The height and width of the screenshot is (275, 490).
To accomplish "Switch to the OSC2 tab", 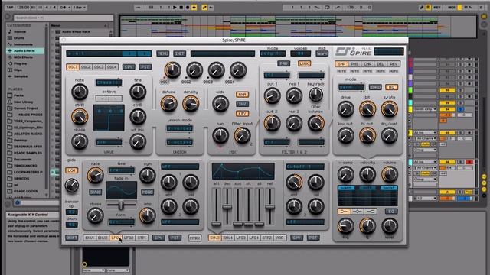I will pos(86,67).
